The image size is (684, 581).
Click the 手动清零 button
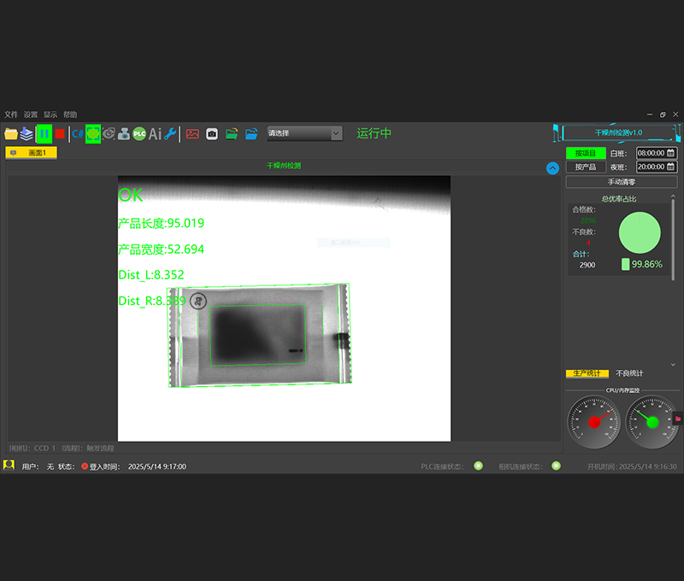(622, 181)
